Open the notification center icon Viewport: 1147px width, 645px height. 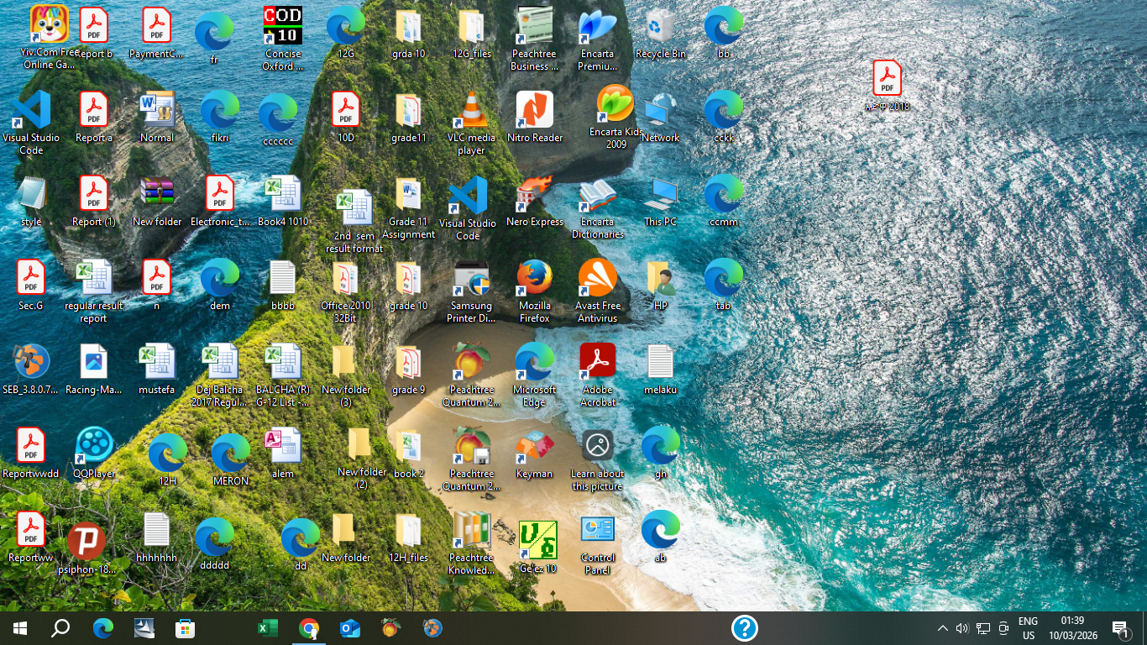click(x=1120, y=628)
